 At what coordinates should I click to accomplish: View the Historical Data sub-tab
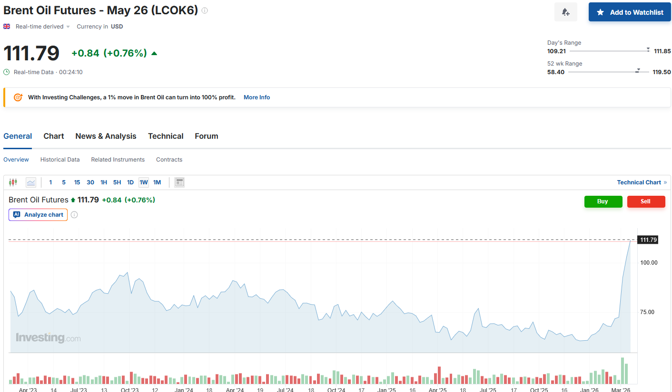point(60,160)
